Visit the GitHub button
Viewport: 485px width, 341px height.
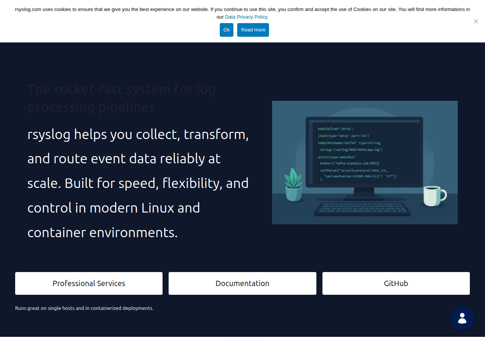396,283
